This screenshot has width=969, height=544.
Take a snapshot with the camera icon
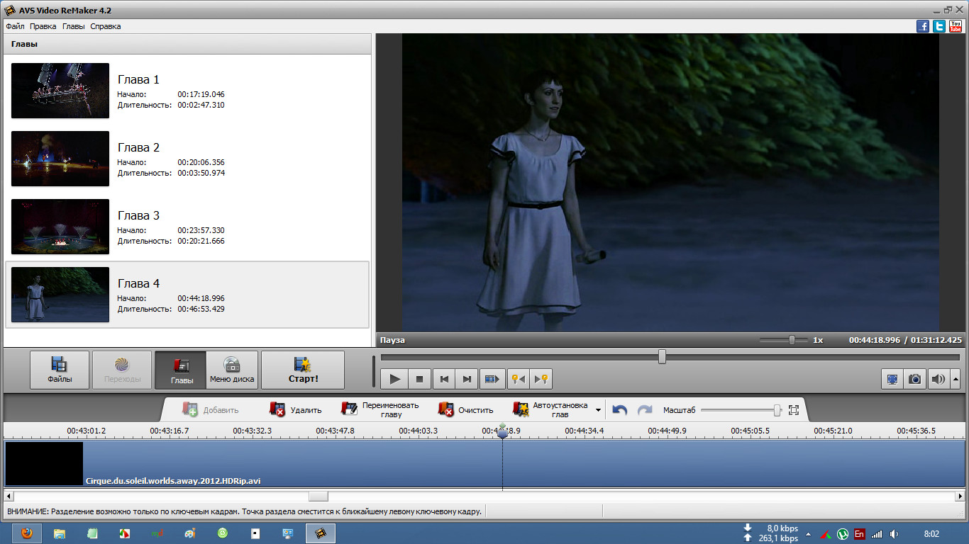pyautogui.click(x=915, y=379)
